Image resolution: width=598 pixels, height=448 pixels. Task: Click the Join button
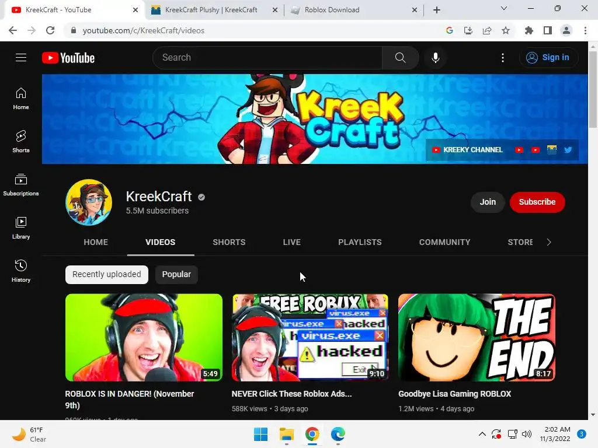(488, 202)
